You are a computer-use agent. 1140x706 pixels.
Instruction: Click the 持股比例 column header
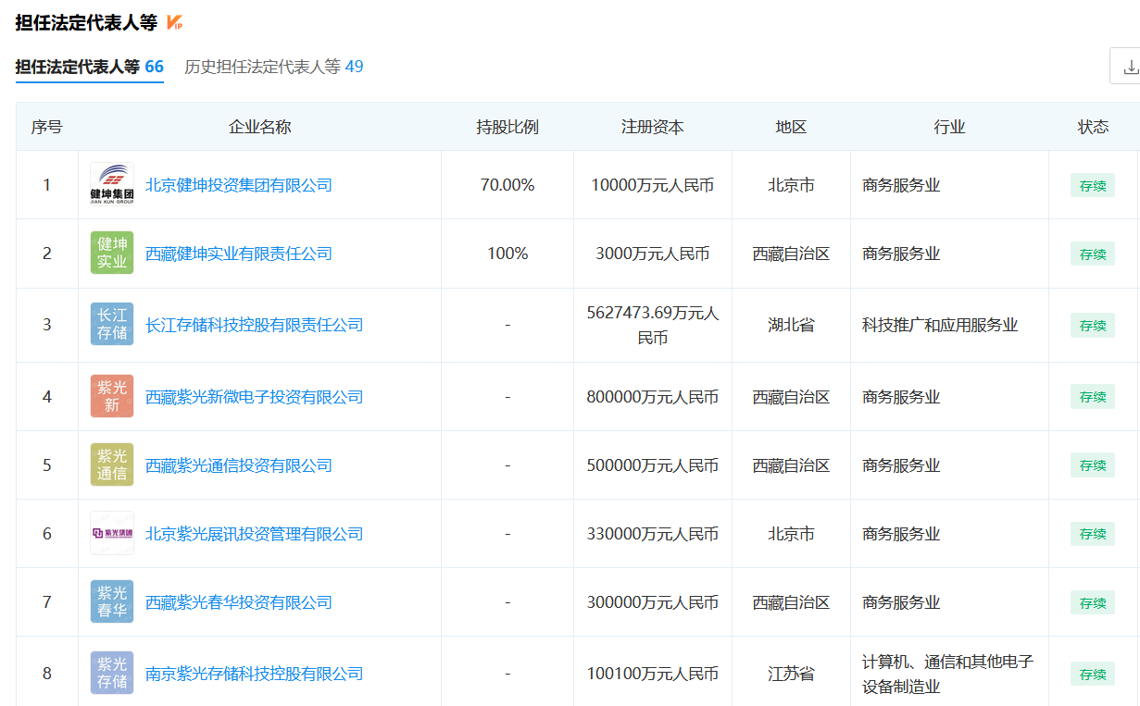(x=507, y=127)
